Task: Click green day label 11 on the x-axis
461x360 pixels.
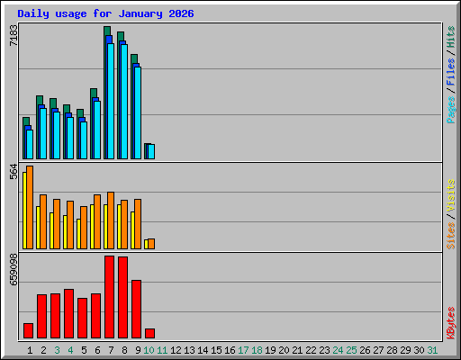Action: (162, 350)
